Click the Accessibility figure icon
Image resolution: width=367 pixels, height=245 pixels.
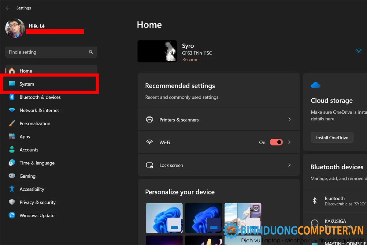click(x=12, y=189)
